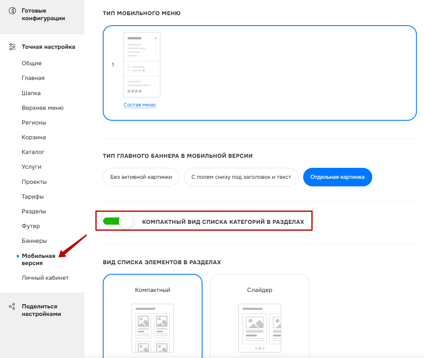This screenshot has height=358, width=424.
Task: Click the Слайдер layout preview image
Action: click(x=260, y=328)
